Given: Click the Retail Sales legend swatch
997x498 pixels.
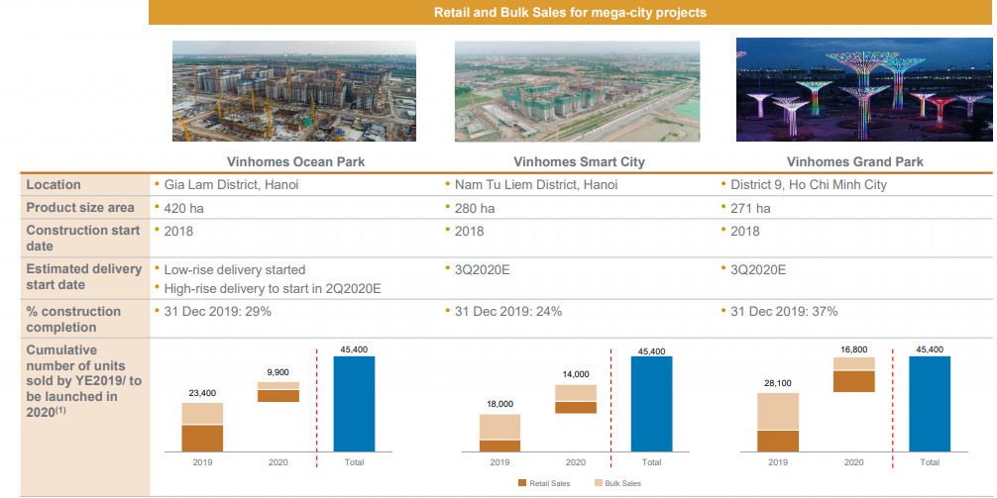Looking at the screenshot, I should pyautogui.click(x=523, y=483).
